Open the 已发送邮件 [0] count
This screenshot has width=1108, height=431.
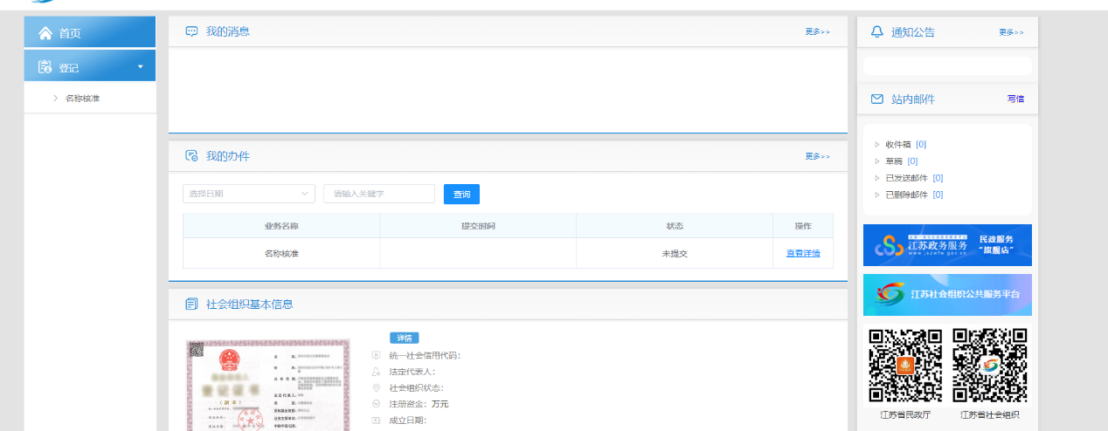tap(938, 178)
